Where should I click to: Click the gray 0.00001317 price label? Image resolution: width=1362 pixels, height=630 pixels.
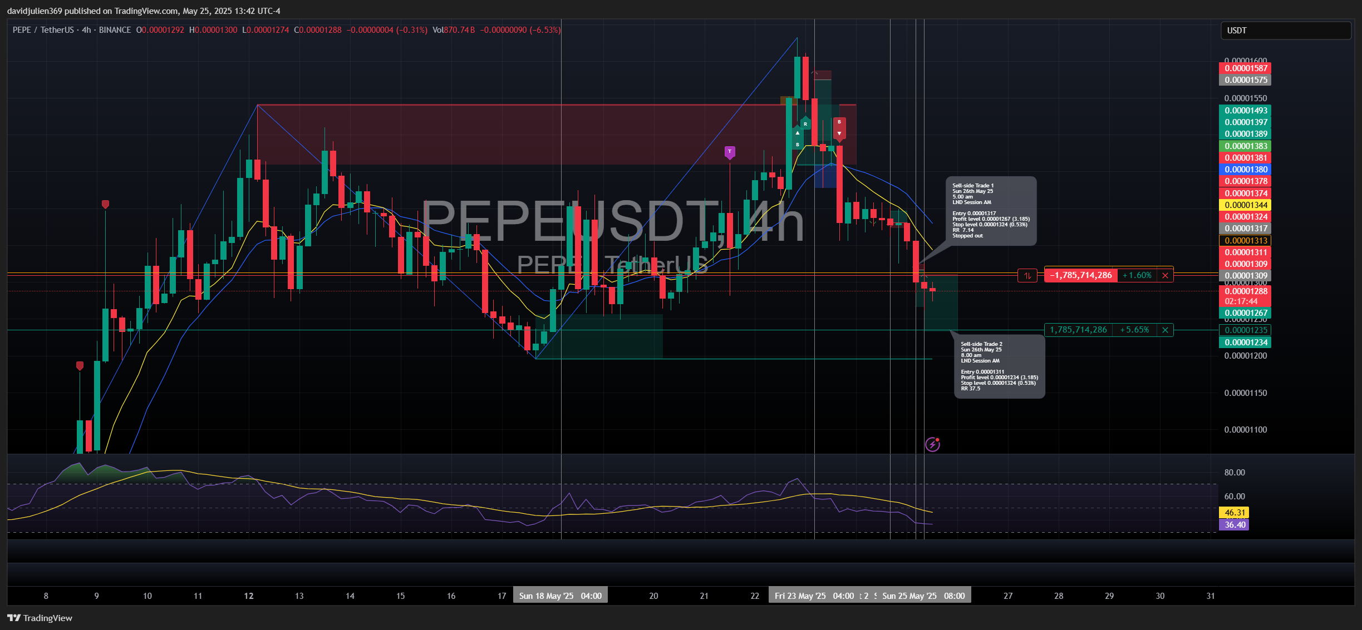pos(1246,229)
